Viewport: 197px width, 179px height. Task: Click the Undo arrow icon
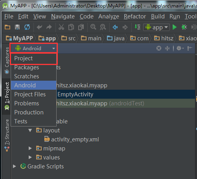39,27
